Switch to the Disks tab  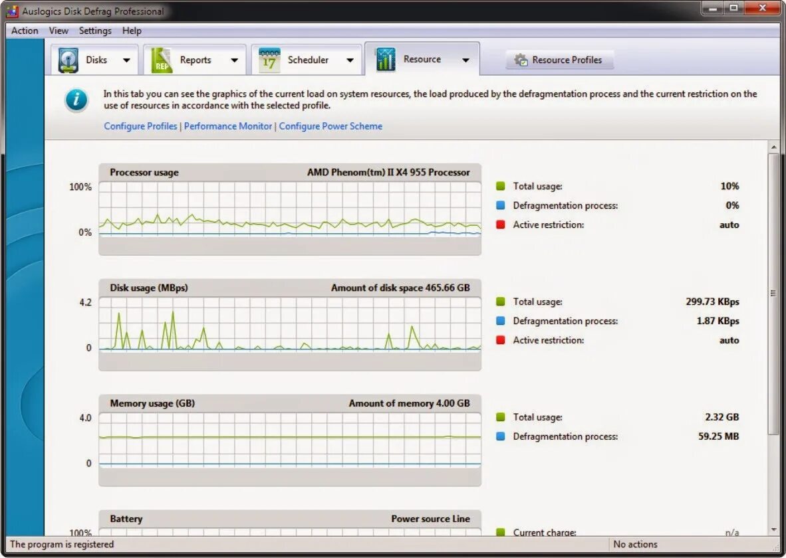(94, 60)
